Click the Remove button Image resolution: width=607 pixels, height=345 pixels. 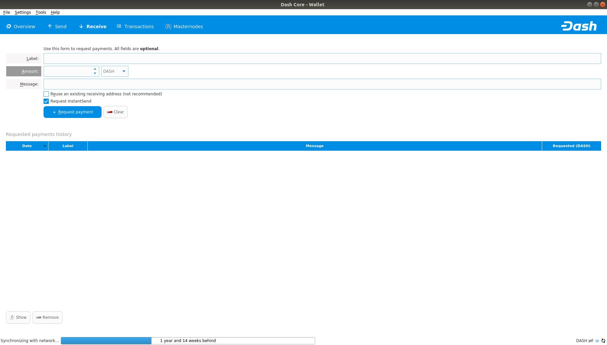[x=47, y=317]
